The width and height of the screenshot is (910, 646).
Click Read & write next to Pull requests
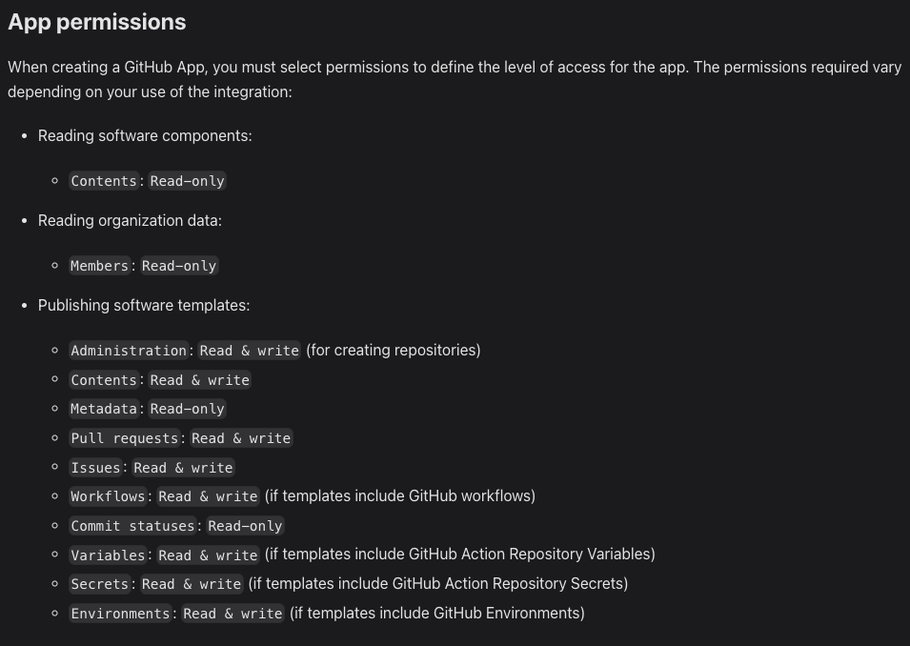tap(241, 438)
